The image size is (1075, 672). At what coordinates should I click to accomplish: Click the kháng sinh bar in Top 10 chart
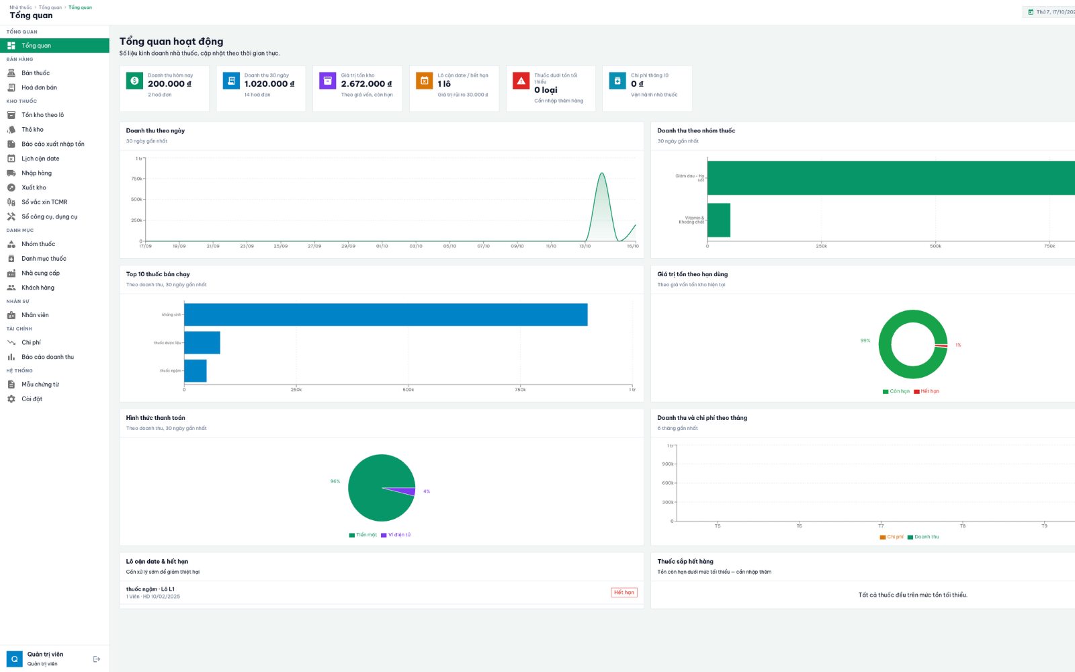coord(386,314)
